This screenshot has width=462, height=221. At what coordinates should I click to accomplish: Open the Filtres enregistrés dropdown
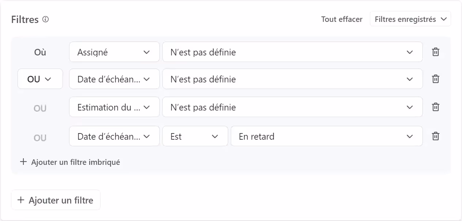click(410, 19)
